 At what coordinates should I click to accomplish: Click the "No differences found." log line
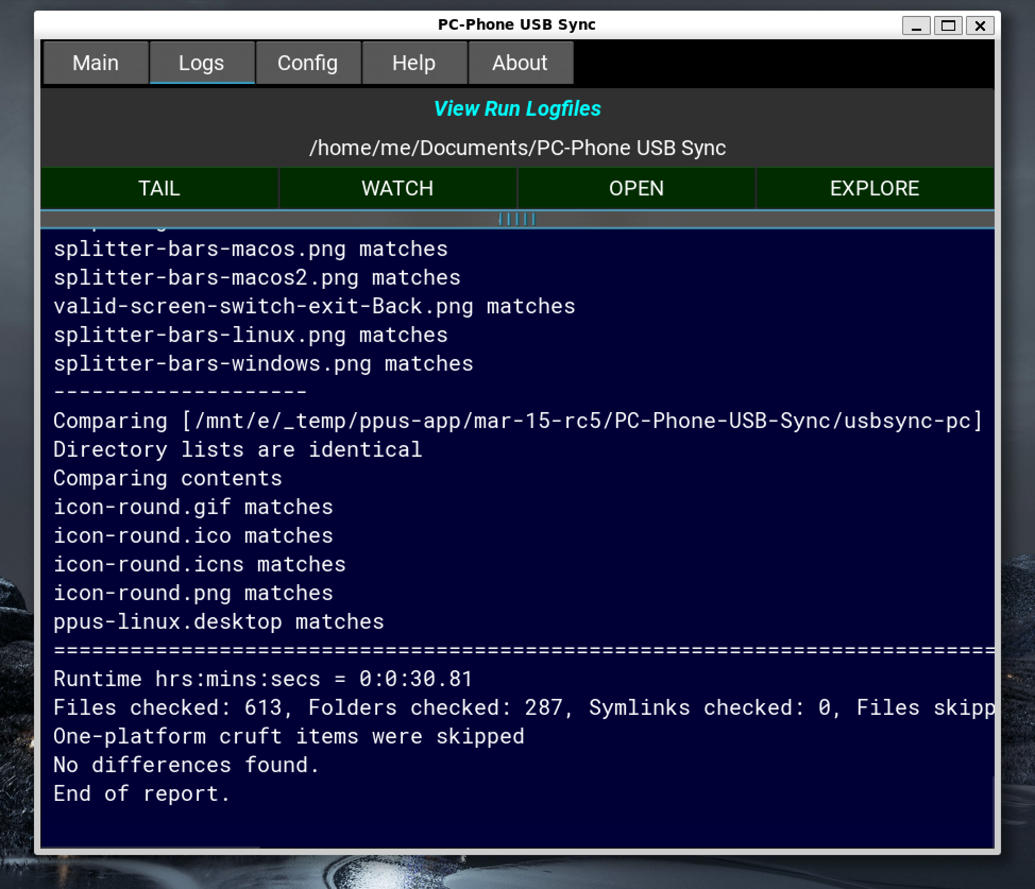186,765
